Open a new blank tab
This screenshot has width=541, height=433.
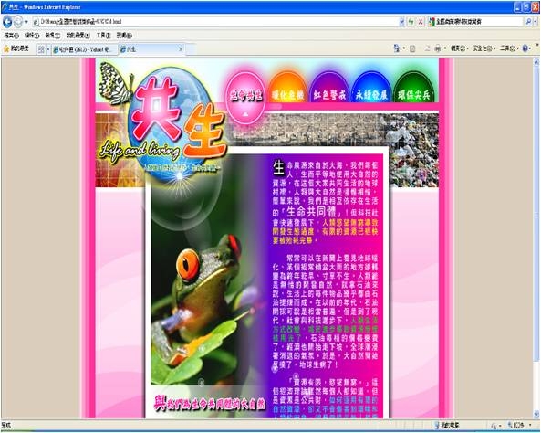tap(191, 49)
